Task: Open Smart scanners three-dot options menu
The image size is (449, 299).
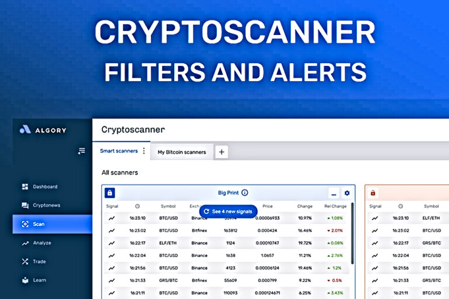Action: point(144,151)
